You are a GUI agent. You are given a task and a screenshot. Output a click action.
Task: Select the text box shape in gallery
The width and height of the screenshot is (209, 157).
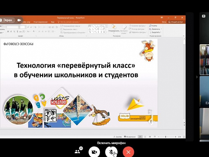coord(89,26)
